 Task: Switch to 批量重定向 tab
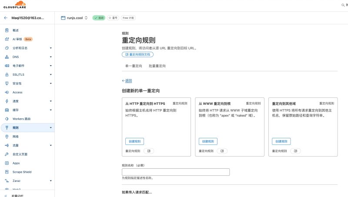pyautogui.click(x=157, y=66)
